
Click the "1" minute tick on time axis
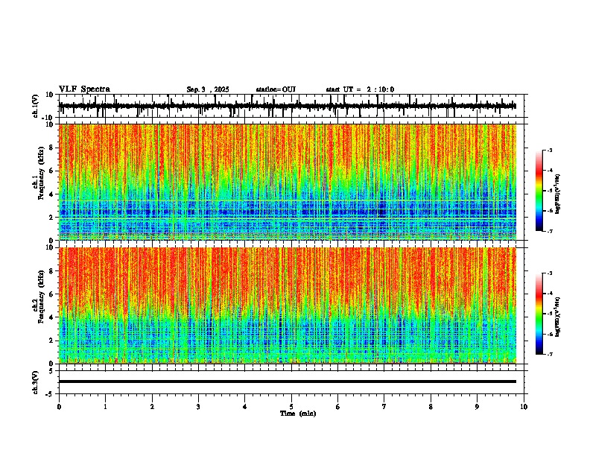point(105,407)
